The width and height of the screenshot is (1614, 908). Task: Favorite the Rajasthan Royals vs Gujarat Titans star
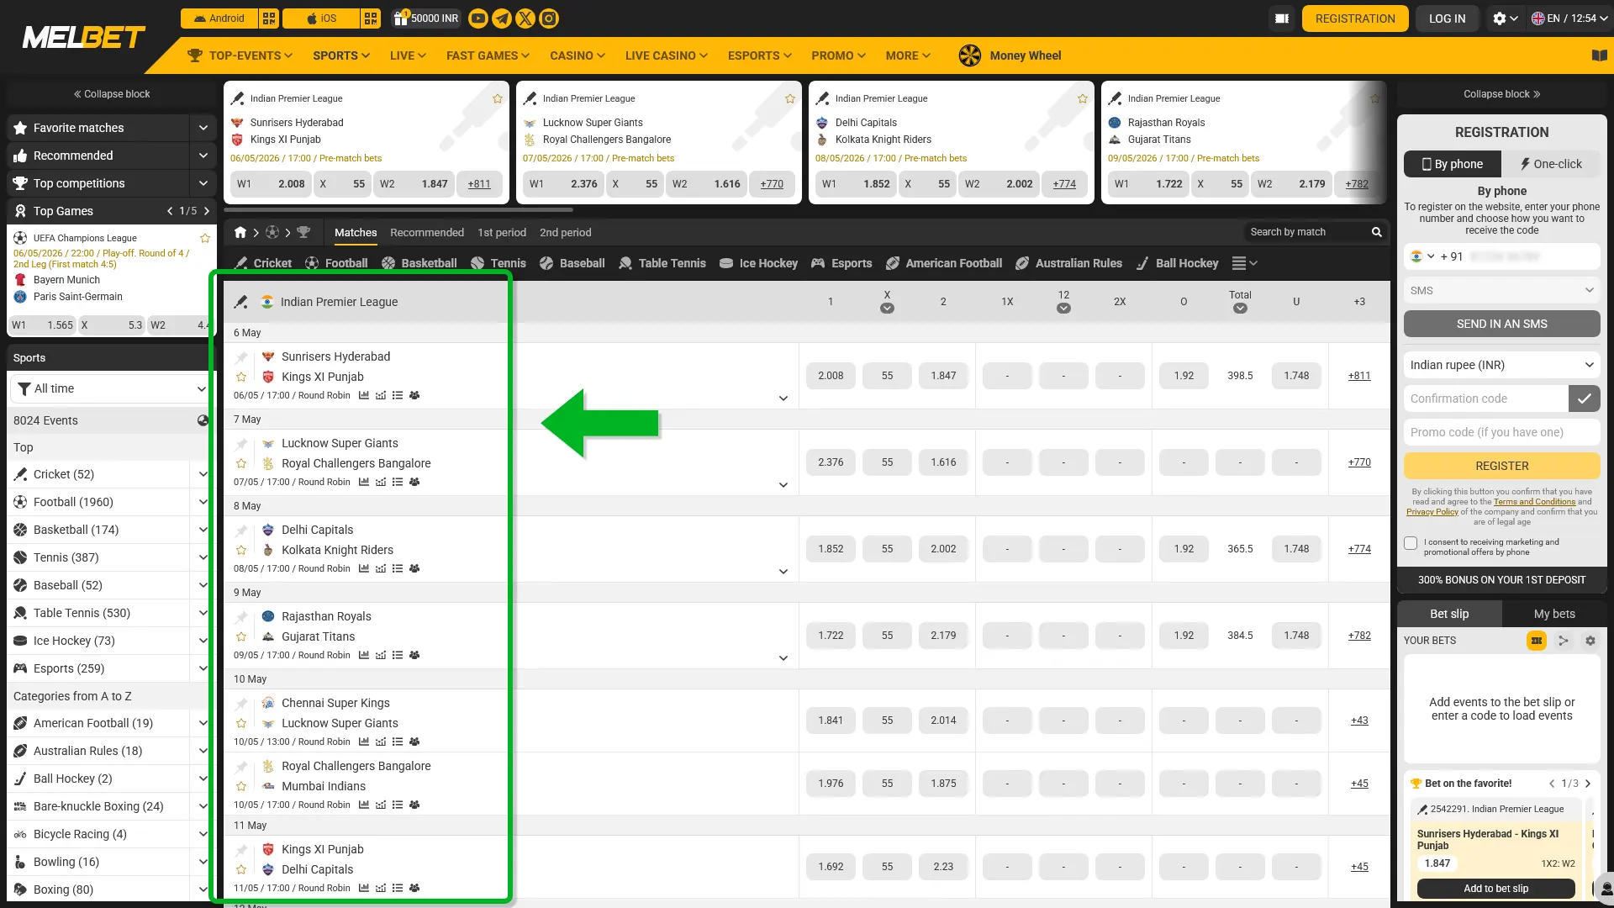(x=241, y=636)
